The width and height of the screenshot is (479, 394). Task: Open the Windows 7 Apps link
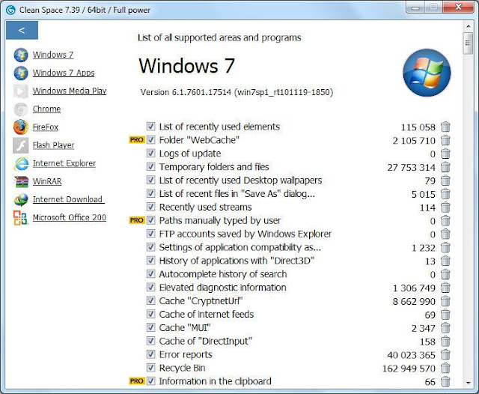64,73
